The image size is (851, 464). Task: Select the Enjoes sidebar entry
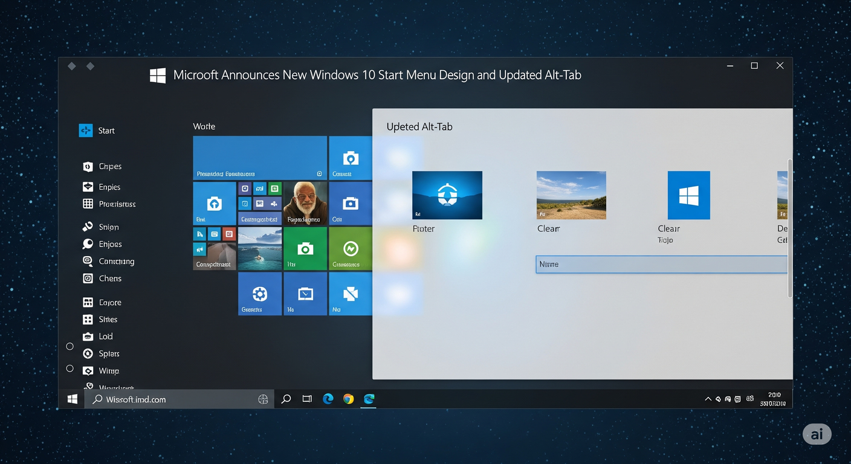coord(102,244)
